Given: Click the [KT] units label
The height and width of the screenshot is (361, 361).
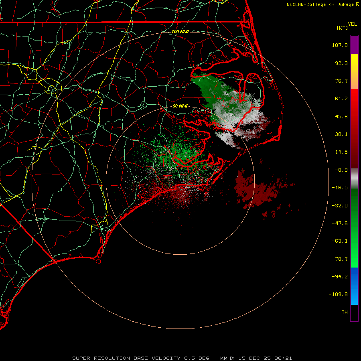Looking at the screenshot, I should point(342,28).
